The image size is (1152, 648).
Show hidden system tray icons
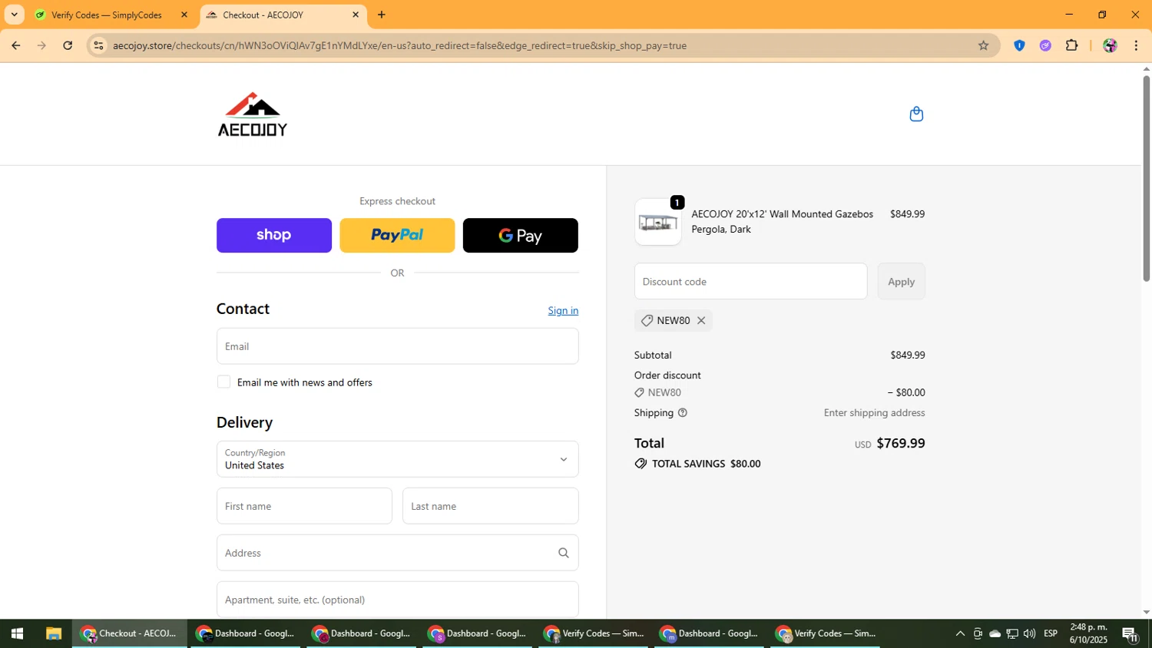[960, 633]
